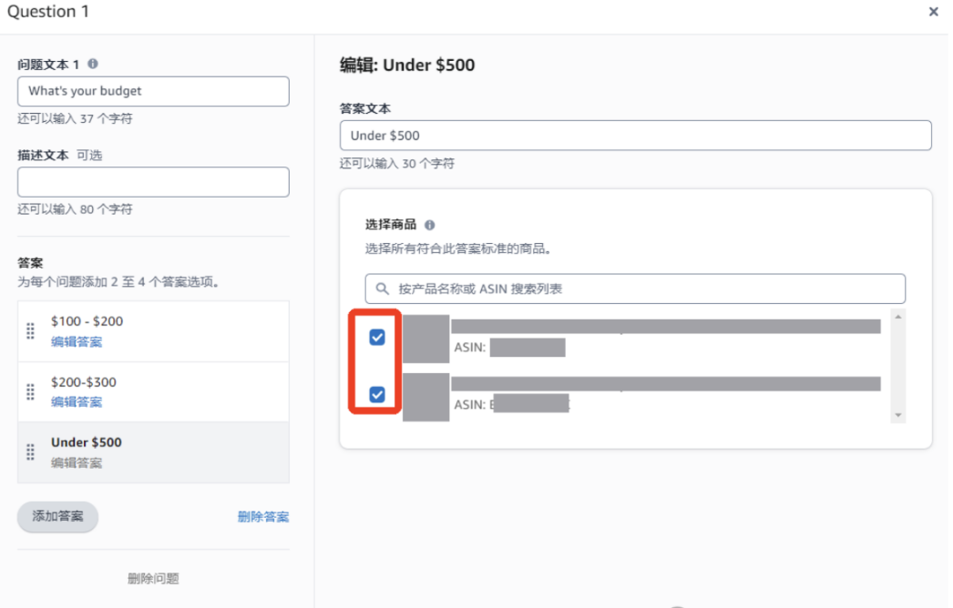The height and width of the screenshot is (608, 953).
Task: Close the Question 1 dialog
Action: [x=933, y=12]
